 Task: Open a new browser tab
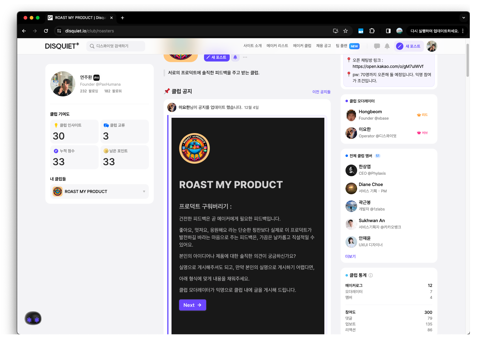pos(123,18)
